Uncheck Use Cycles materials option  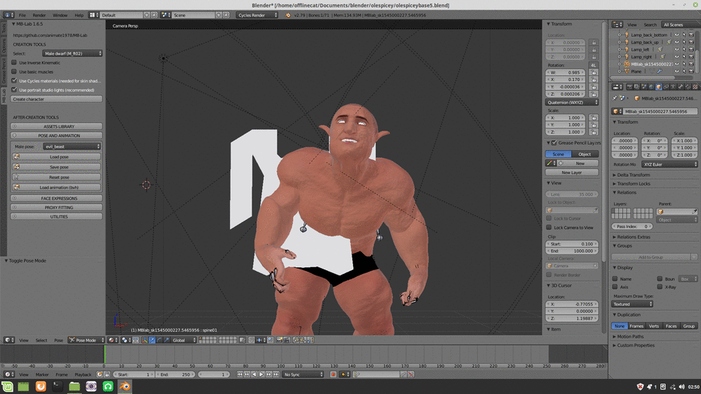(x=14, y=81)
